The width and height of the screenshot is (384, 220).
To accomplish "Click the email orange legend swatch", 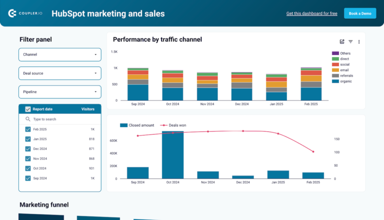I will pos(335,70).
